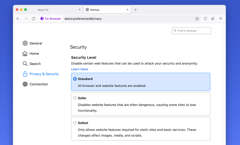Open the hamburger application menu
This screenshot has height=145, width=240.
tap(221, 18)
